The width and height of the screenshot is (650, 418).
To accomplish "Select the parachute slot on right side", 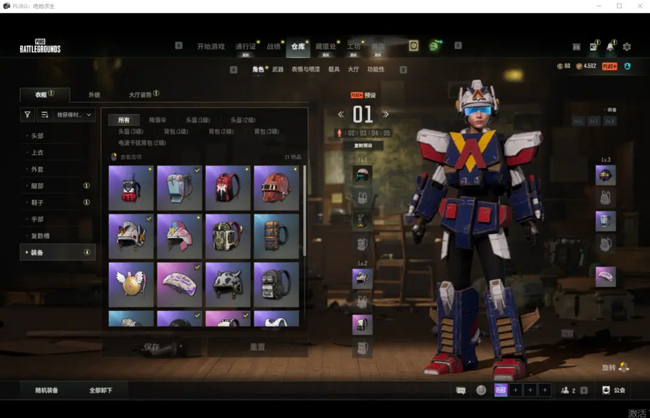I will pos(605,277).
